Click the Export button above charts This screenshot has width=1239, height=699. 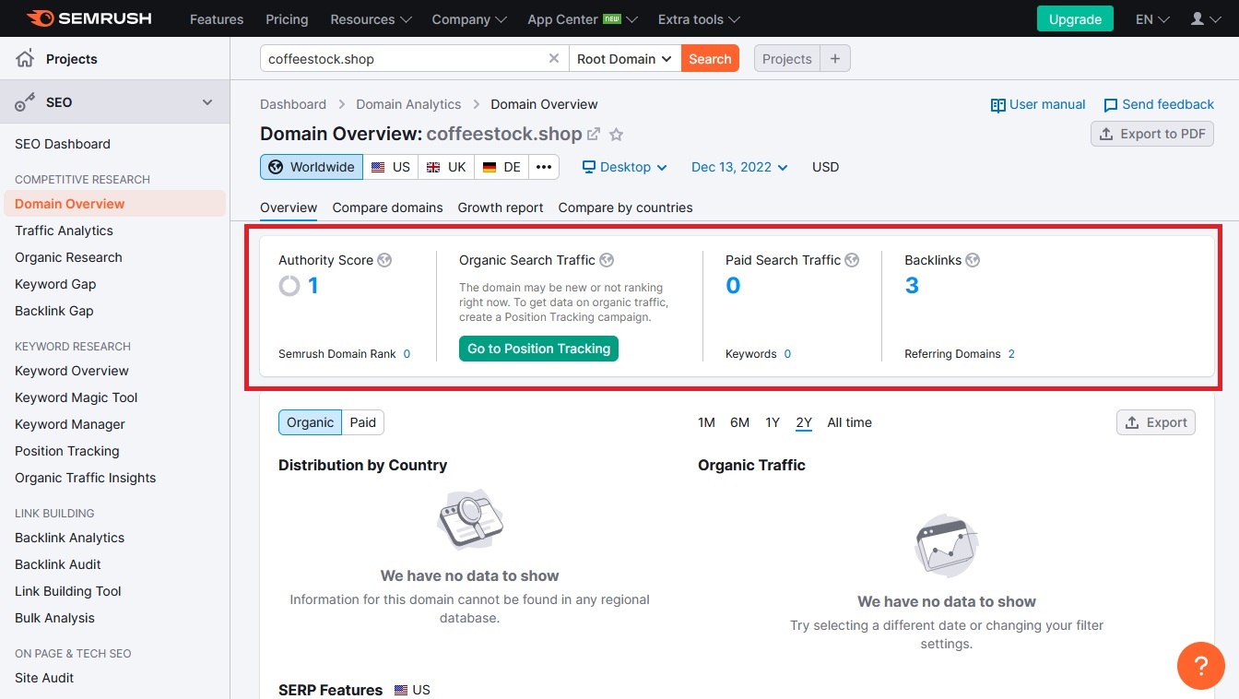[x=1156, y=422]
